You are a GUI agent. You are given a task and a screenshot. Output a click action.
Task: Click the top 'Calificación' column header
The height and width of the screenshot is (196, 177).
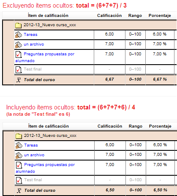(109, 16)
